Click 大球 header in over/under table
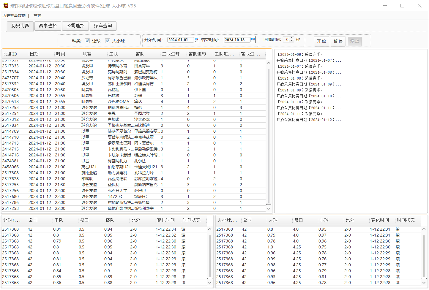 [279, 220]
